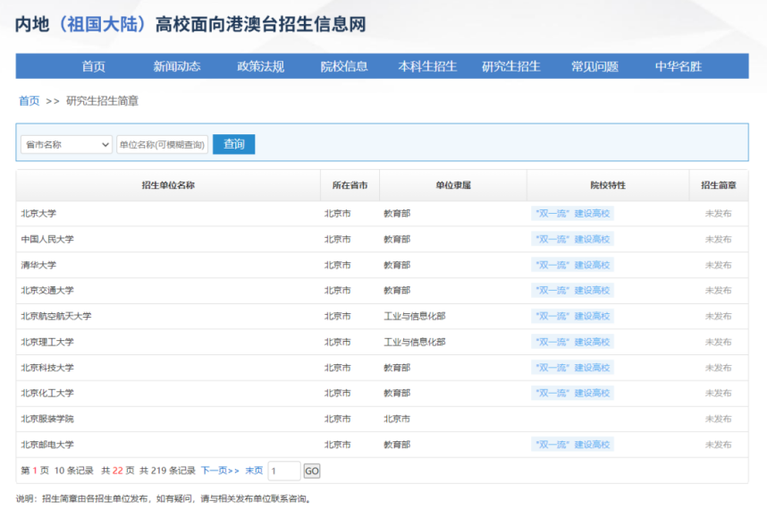Click 未发布 status in 北京交通大学 row
The image size is (767, 510).
(718, 290)
